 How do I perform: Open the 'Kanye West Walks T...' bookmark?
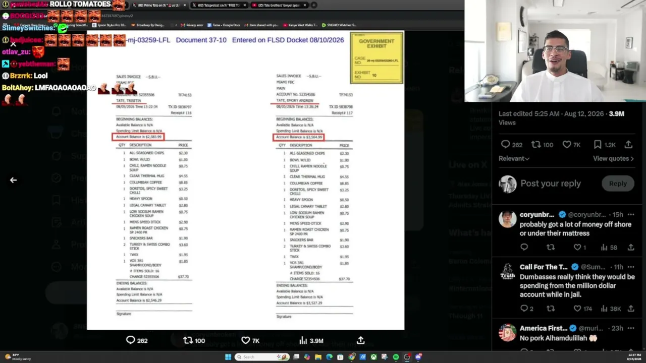[x=301, y=25]
